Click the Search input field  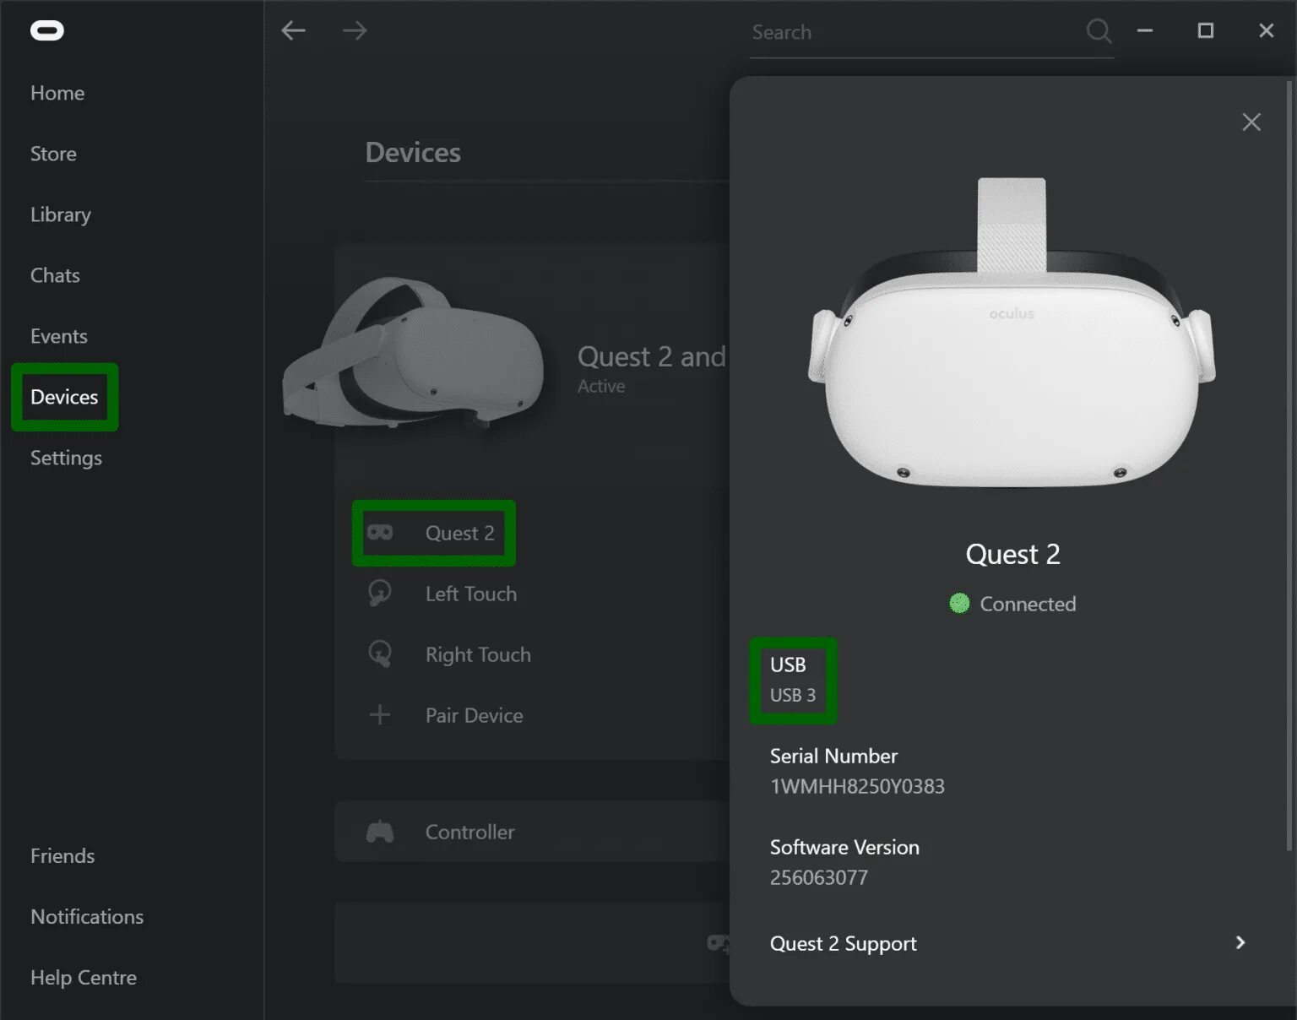pos(916,32)
